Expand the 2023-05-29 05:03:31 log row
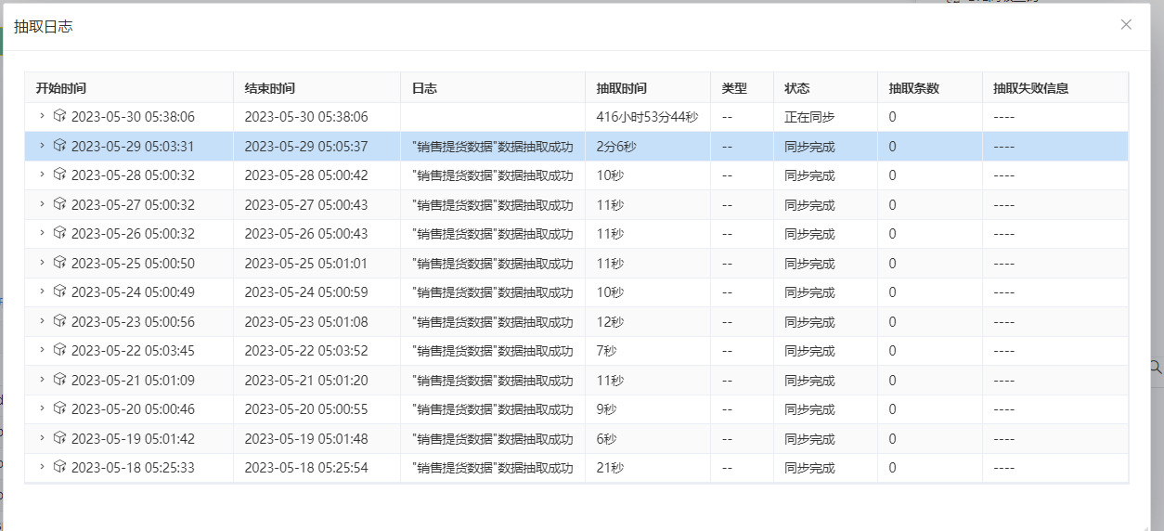This screenshot has height=531, width=1164. tap(42, 146)
